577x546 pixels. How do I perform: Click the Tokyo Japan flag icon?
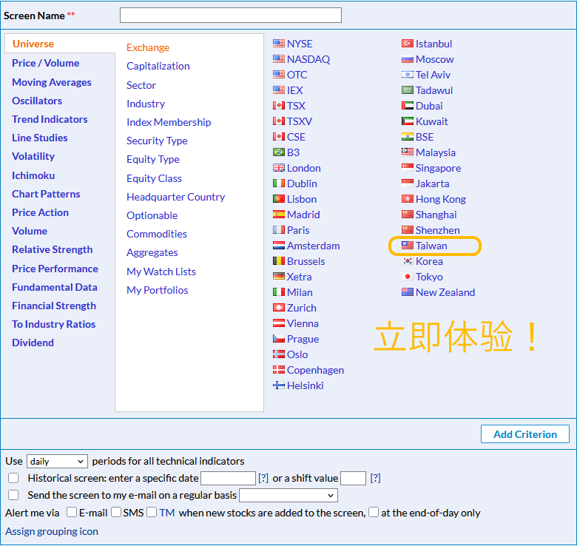[408, 276]
